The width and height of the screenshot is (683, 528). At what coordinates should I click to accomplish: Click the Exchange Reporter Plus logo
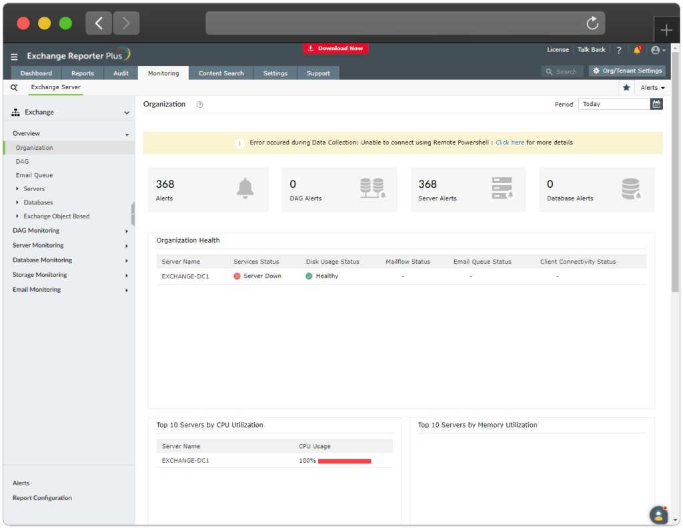point(79,55)
